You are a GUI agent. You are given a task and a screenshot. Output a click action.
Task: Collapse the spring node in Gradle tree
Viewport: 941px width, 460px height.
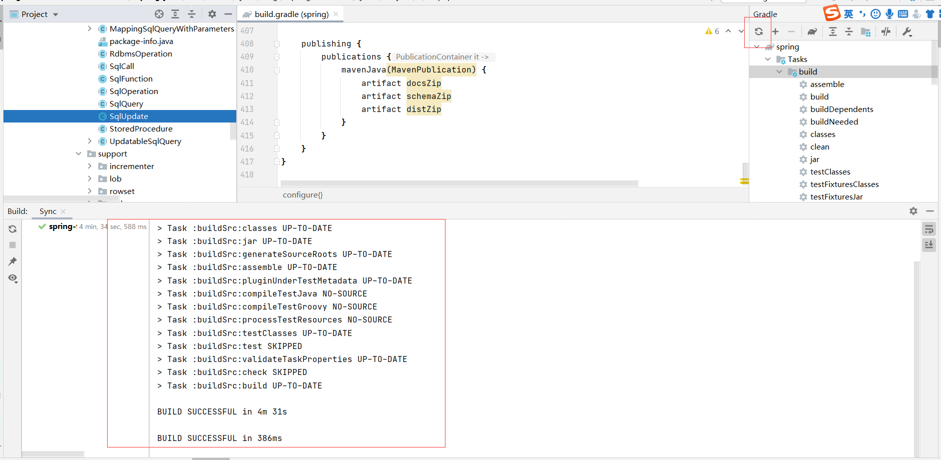(757, 46)
